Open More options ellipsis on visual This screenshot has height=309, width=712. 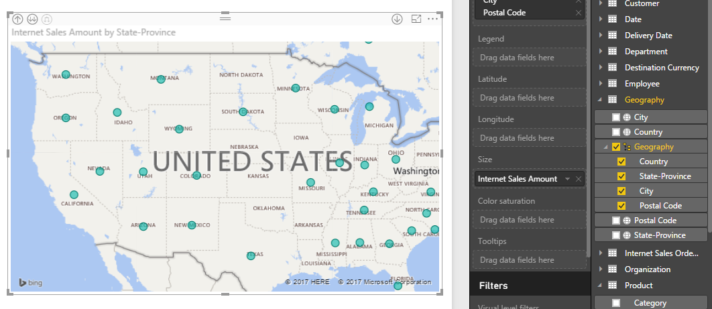(x=432, y=19)
